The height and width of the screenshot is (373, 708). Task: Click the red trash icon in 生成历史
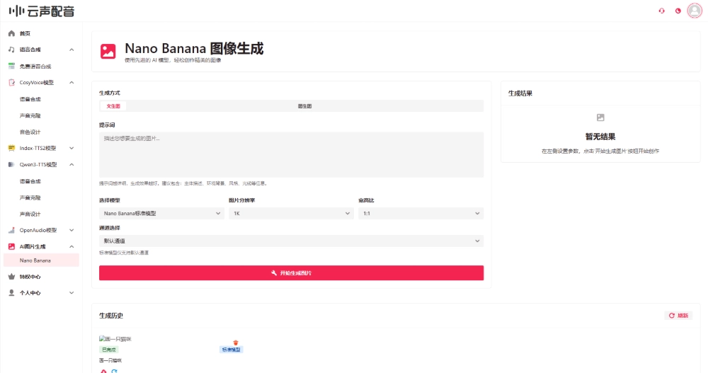(236, 343)
